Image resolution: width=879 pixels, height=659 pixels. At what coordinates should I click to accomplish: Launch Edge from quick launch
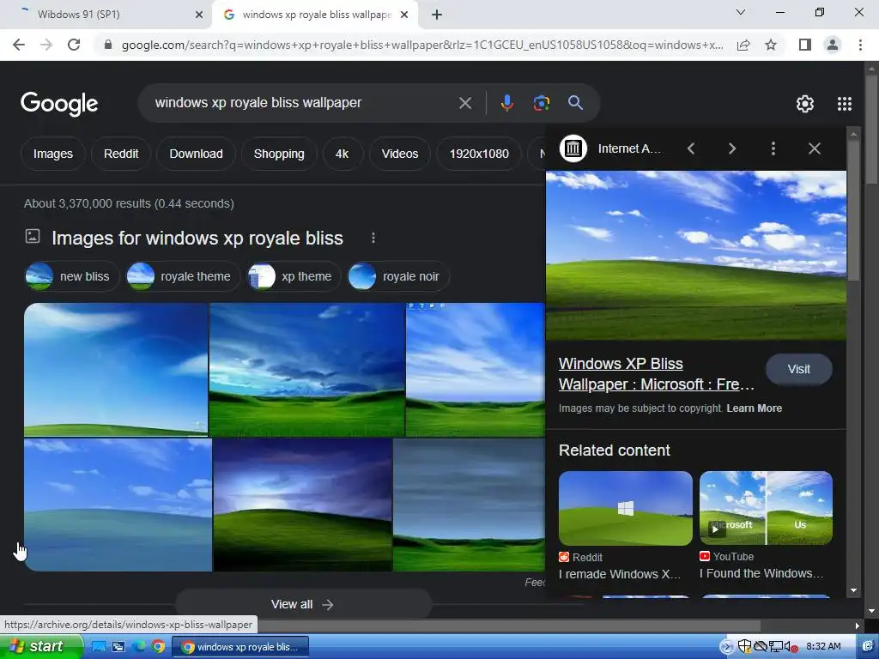click(138, 647)
